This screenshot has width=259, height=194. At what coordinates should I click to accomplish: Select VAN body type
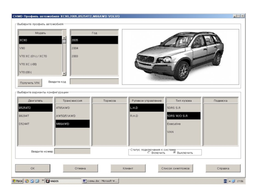(184, 132)
